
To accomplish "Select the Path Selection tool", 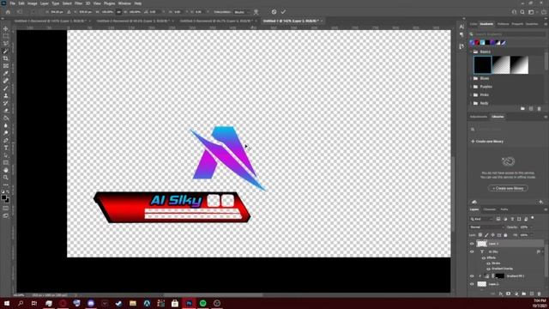I will point(6,155).
